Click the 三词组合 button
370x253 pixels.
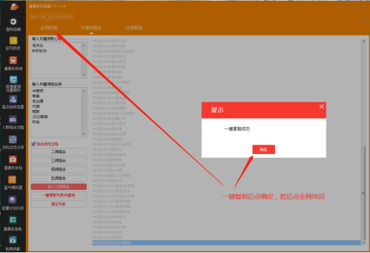pyautogui.click(x=59, y=161)
